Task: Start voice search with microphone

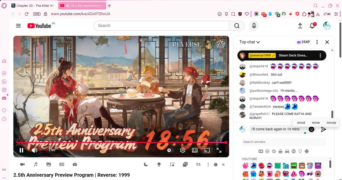Action: pos(254,26)
